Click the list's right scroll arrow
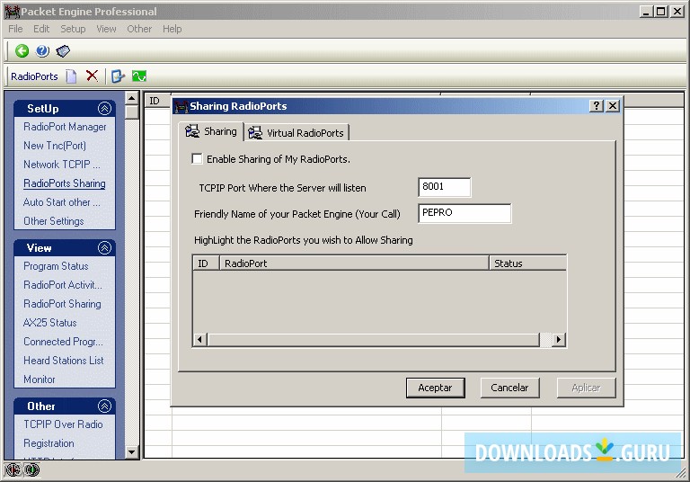 [559, 340]
